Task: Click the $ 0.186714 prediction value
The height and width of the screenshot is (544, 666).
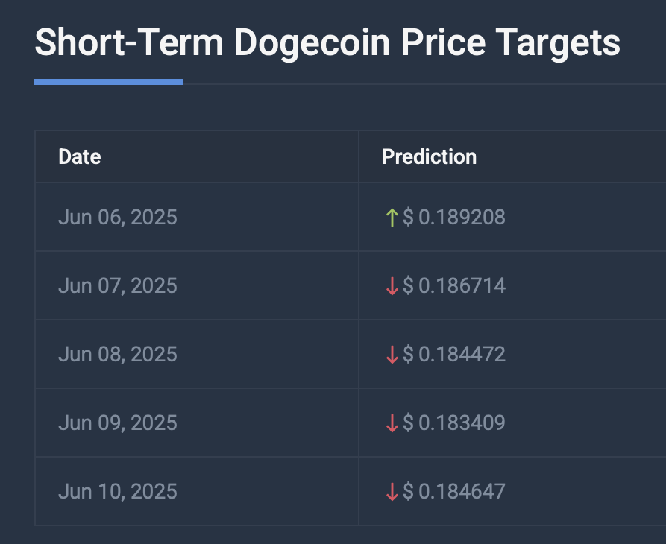Action: pos(454,286)
